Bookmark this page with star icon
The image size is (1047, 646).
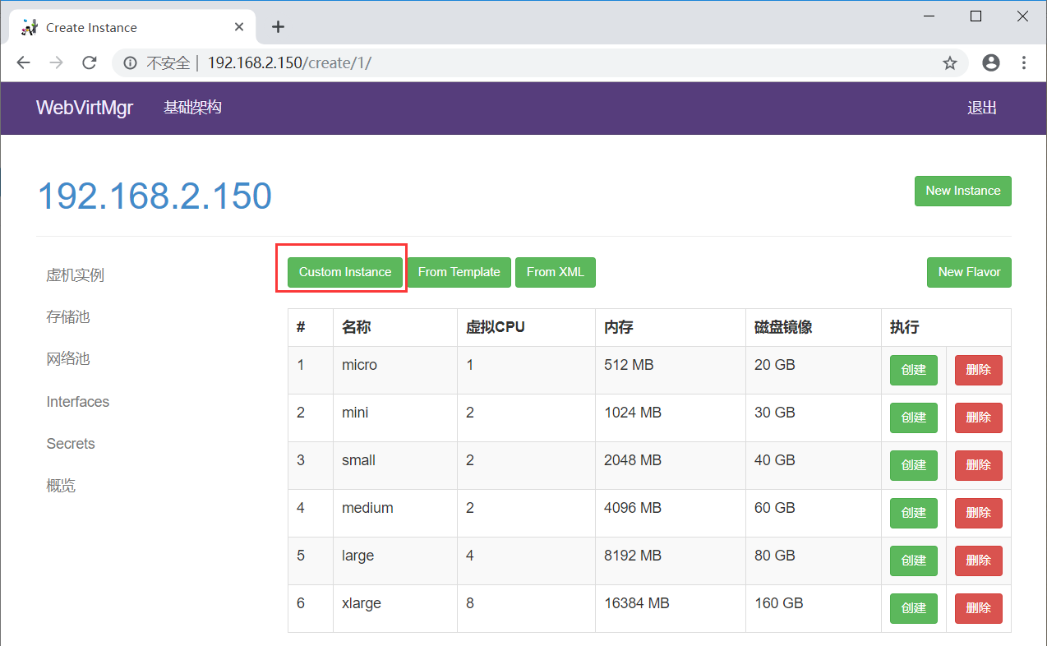click(950, 62)
